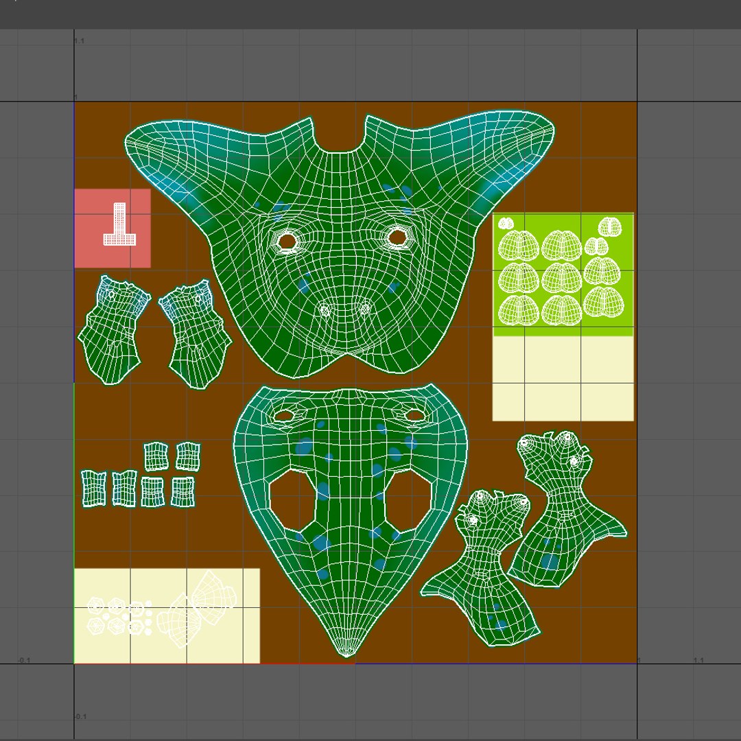Select the left arm UV shell beside the red patch

click(114, 330)
